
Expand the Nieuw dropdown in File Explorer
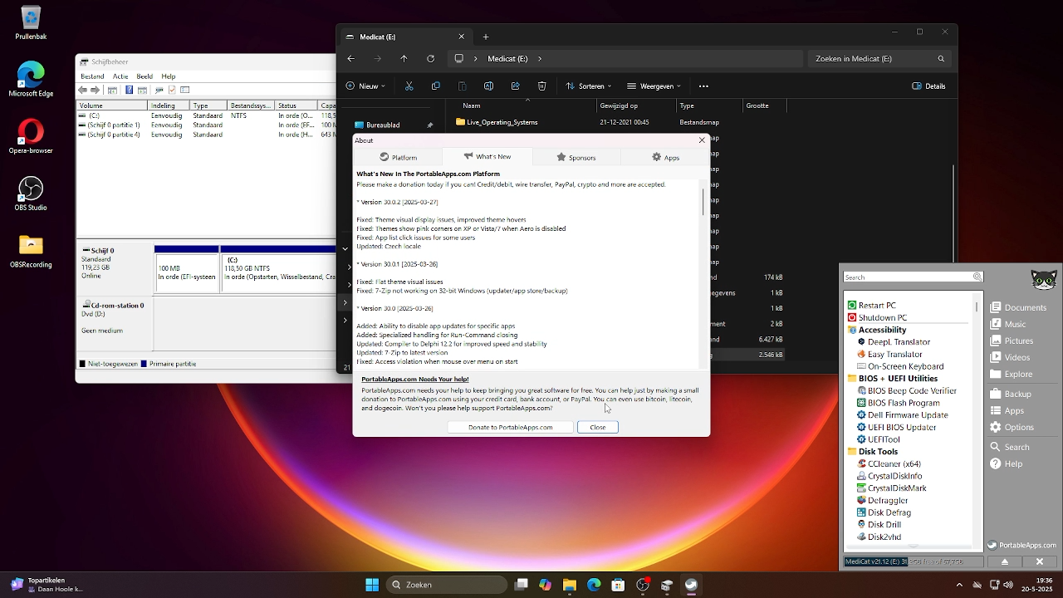click(x=365, y=86)
